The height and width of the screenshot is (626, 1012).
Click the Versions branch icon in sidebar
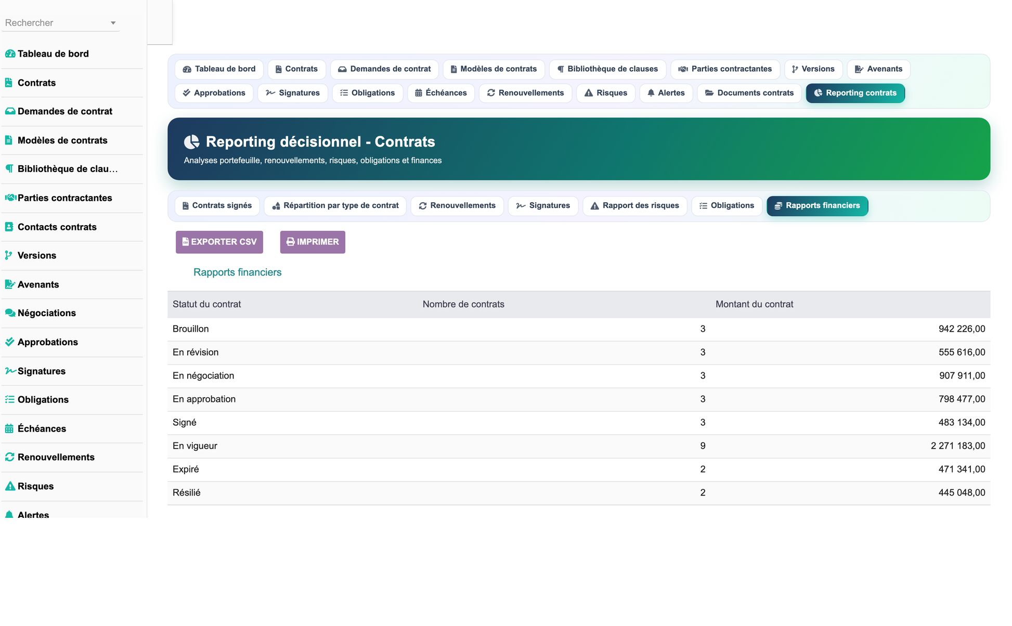[x=8, y=255]
